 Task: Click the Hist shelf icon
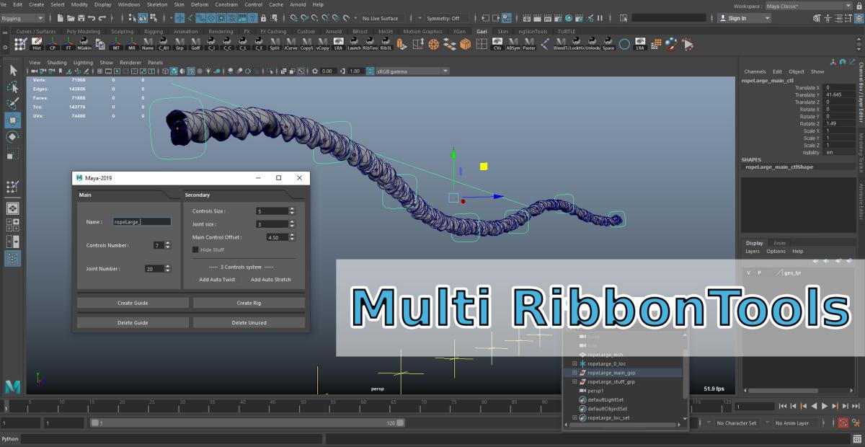[x=37, y=45]
